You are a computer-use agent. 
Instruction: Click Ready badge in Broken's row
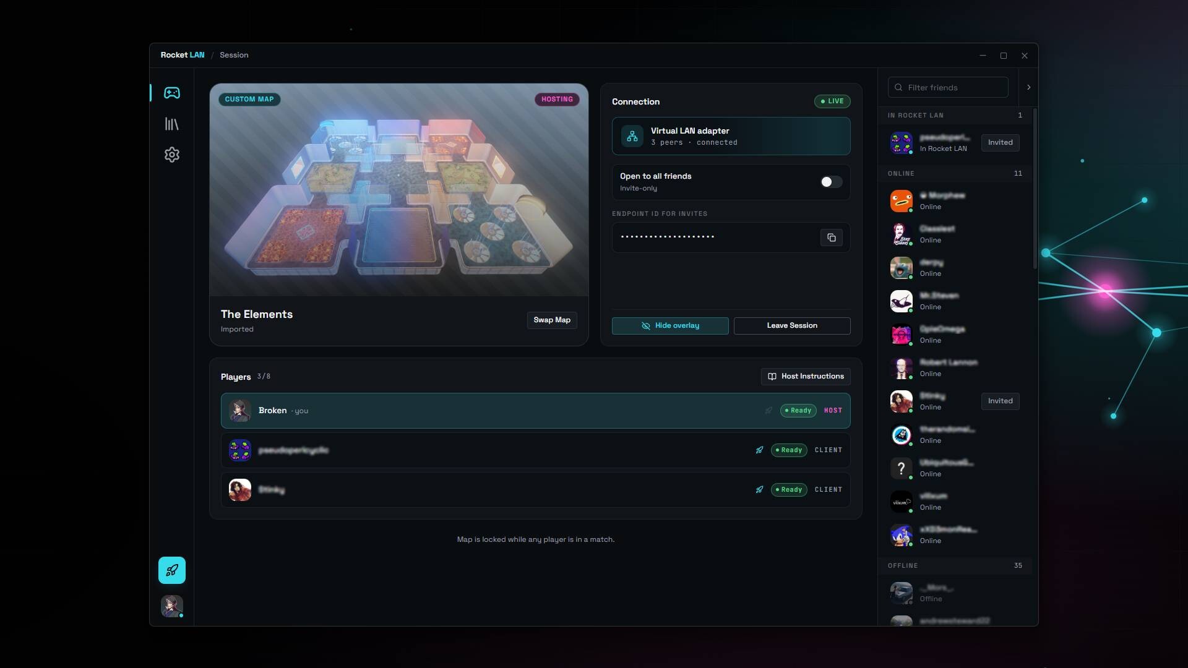(x=798, y=411)
